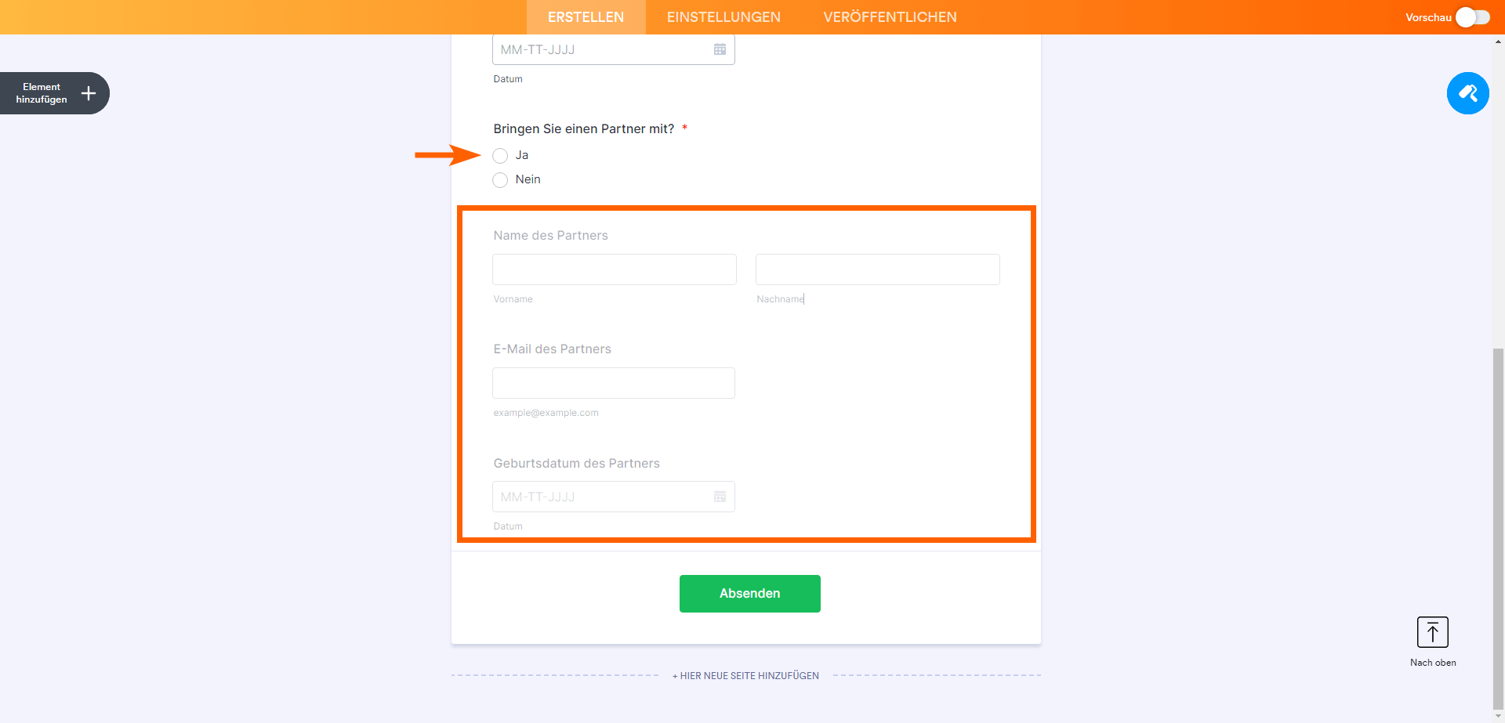Toggle the Vorschau preview switch
Viewport: 1505px width, 723px height.
(1472, 17)
